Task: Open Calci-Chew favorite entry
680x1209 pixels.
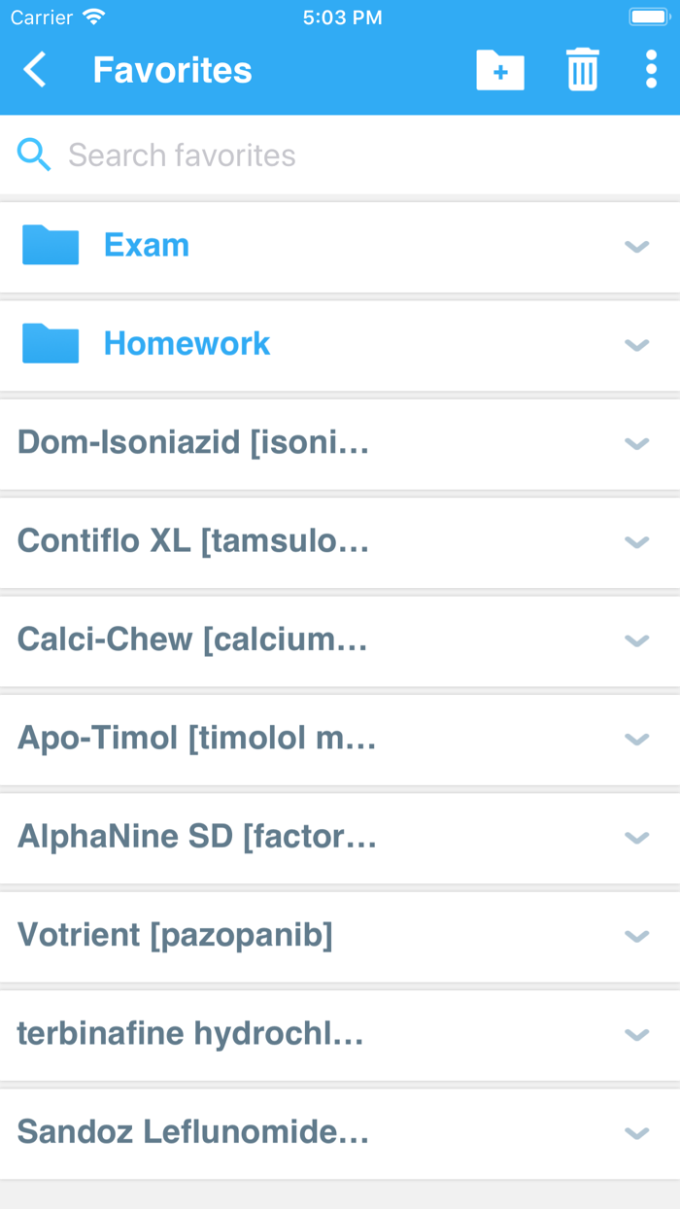Action: pos(192,639)
